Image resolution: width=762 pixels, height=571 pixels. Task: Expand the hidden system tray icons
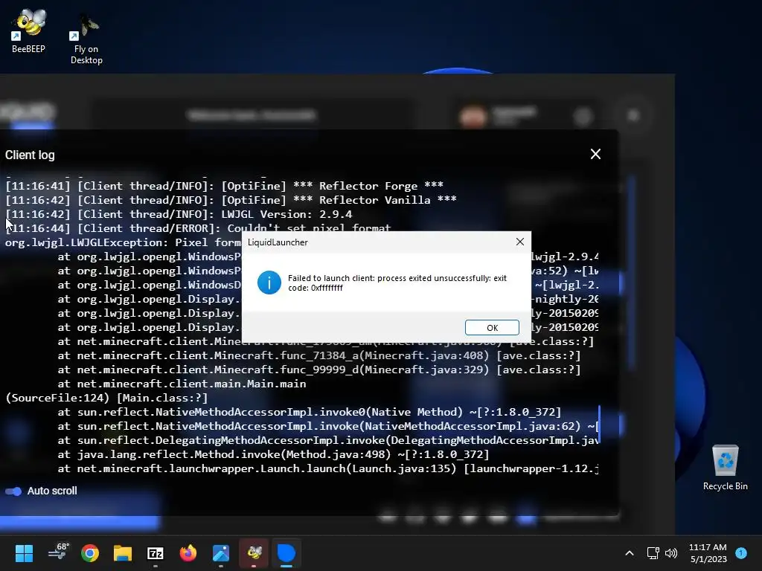(630, 553)
